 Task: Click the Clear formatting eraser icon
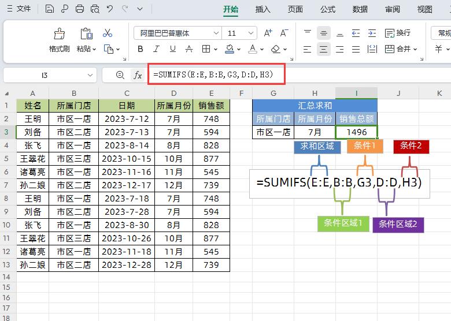(276, 49)
